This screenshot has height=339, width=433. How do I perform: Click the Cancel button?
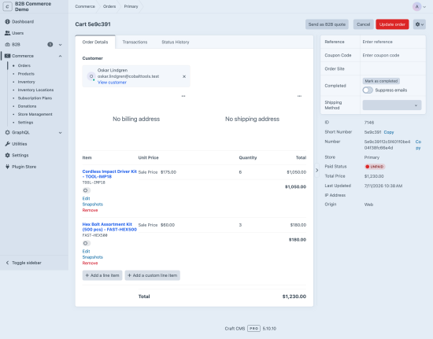pyautogui.click(x=363, y=24)
